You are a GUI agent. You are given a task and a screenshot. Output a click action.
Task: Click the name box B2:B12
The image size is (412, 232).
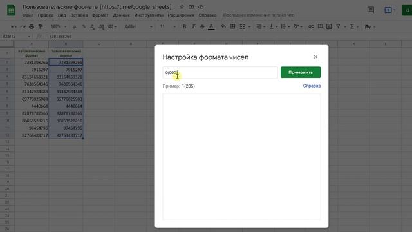[16, 36]
